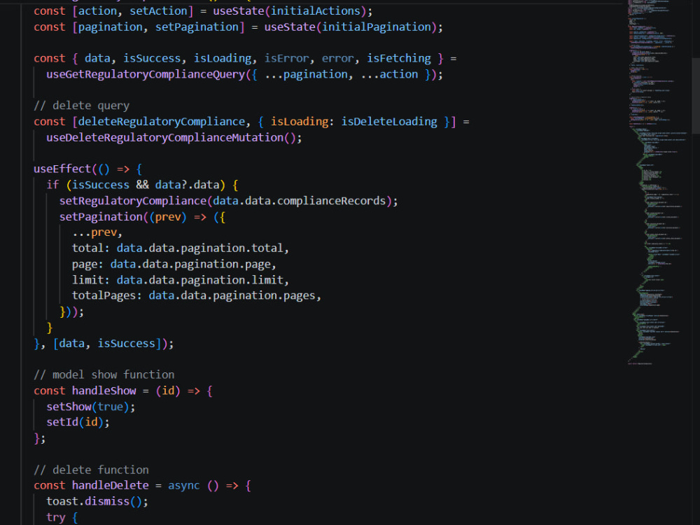700x525 pixels.
Task: Click the '// delete query' comment
Action: (82, 106)
